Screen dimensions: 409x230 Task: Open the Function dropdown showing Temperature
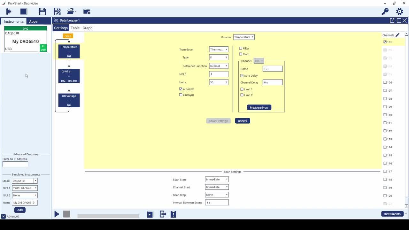(243, 37)
